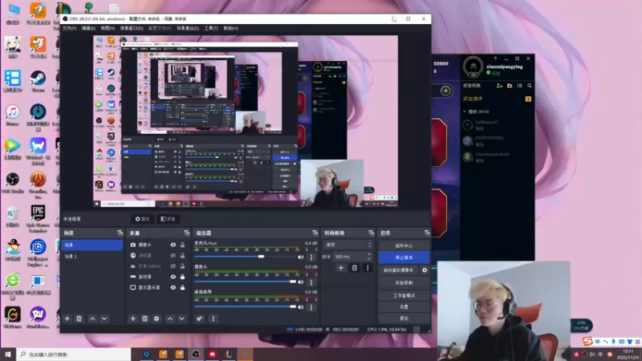The image size is (642, 361).
Task: Click the Properties button below the preview
Action: [x=143, y=219]
